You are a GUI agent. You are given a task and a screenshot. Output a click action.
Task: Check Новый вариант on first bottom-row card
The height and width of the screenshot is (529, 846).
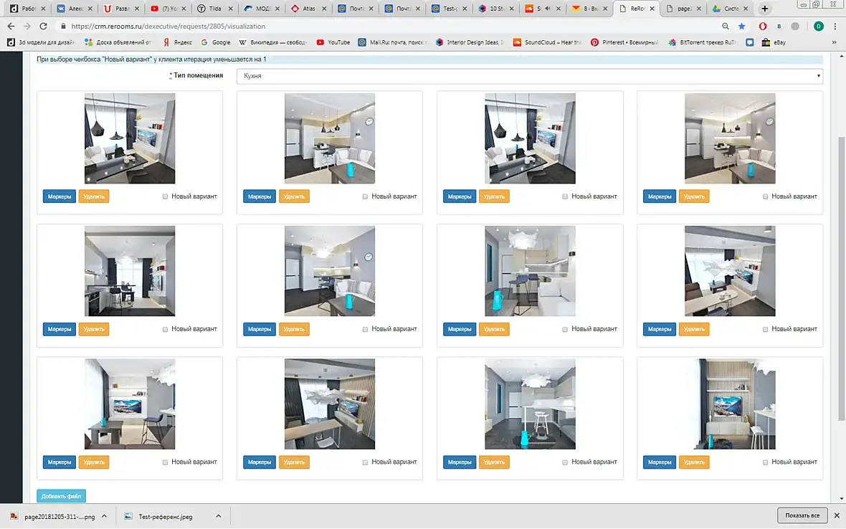[165, 462]
